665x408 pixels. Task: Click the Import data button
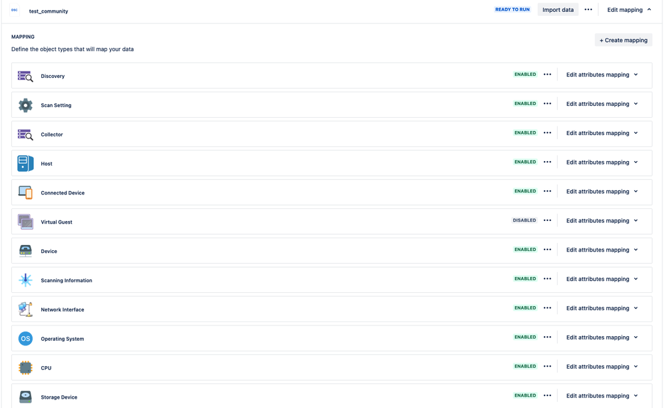point(557,9)
